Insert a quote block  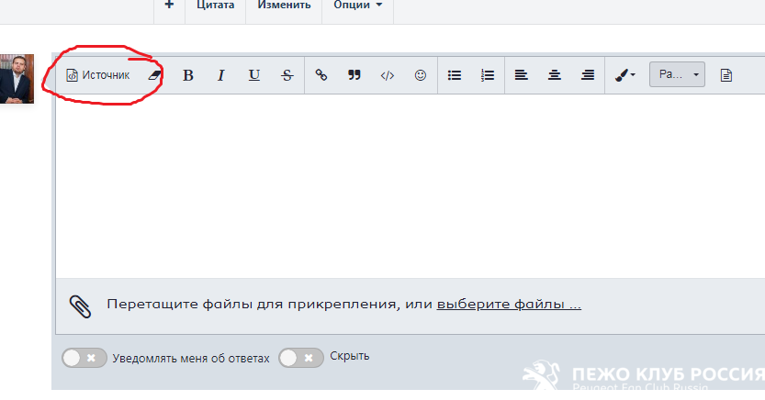(x=354, y=75)
